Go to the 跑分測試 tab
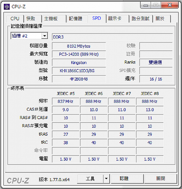 click(x=141, y=19)
